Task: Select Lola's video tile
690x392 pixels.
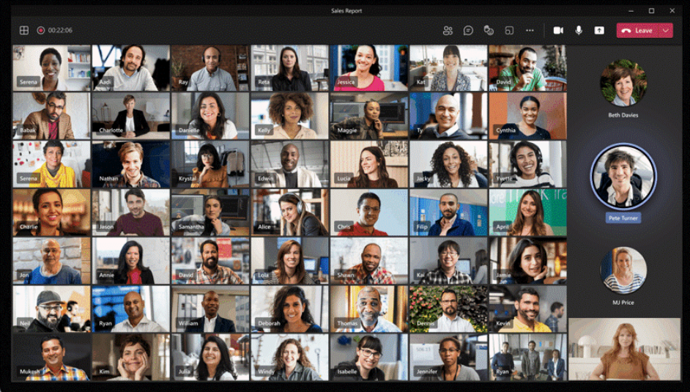Action: pos(289,261)
